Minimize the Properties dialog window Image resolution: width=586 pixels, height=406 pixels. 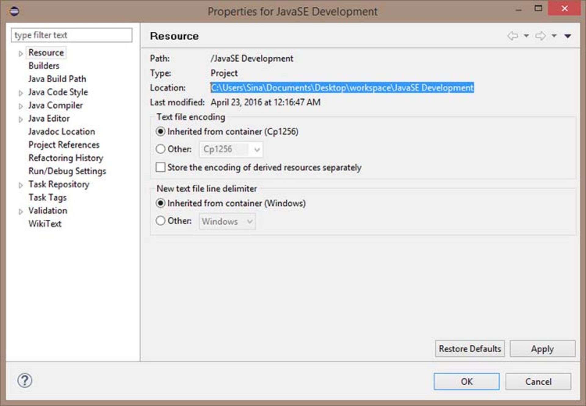[518, 10]
